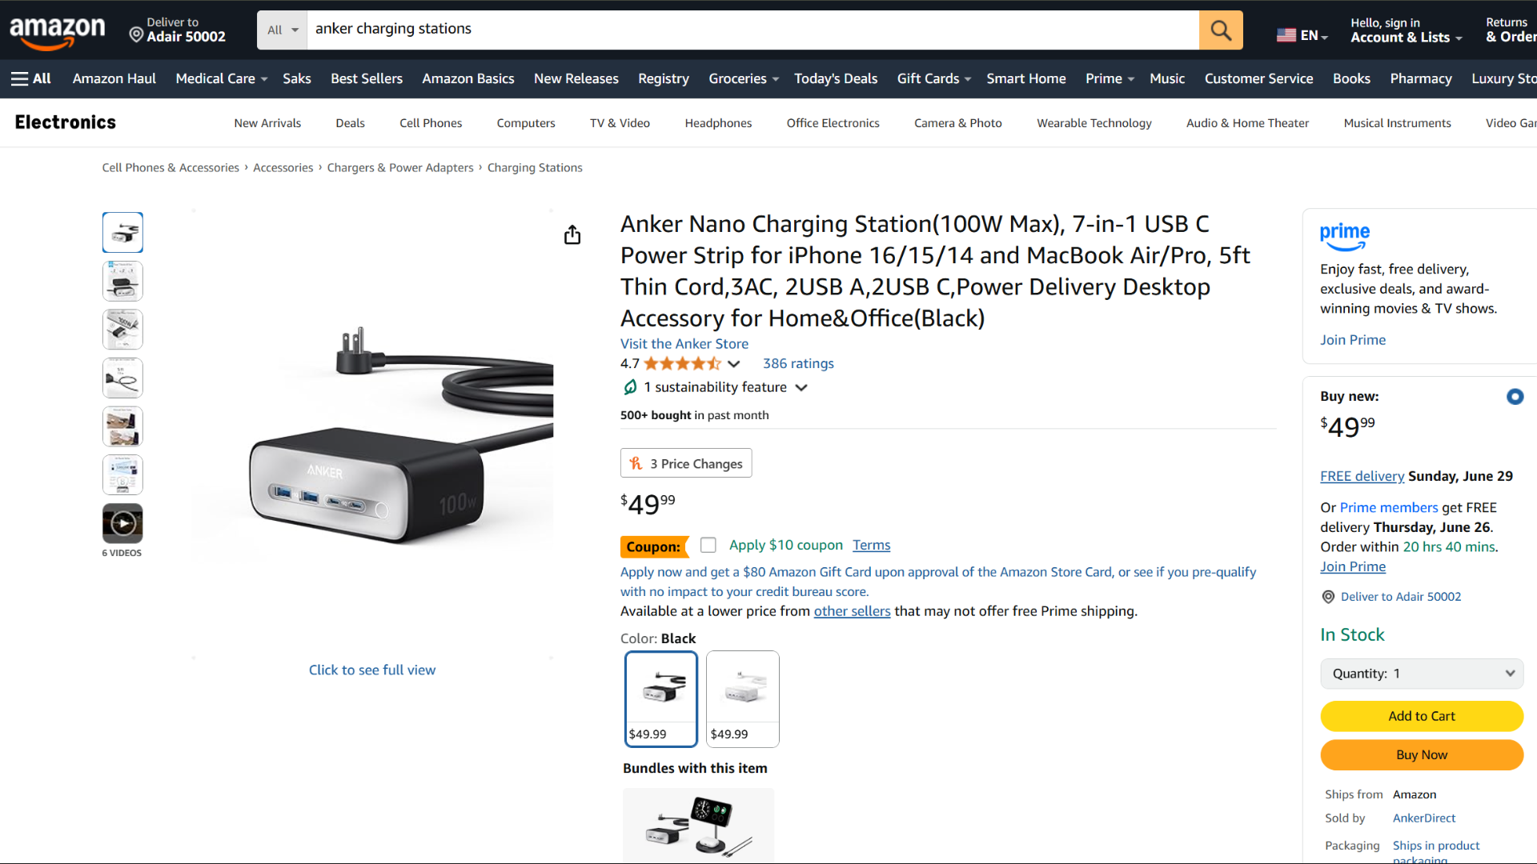Open the hamburger All menu

click(31, 78)
